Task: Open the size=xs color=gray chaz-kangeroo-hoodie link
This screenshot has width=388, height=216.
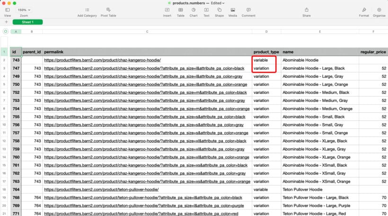Action: coord(145,174)
